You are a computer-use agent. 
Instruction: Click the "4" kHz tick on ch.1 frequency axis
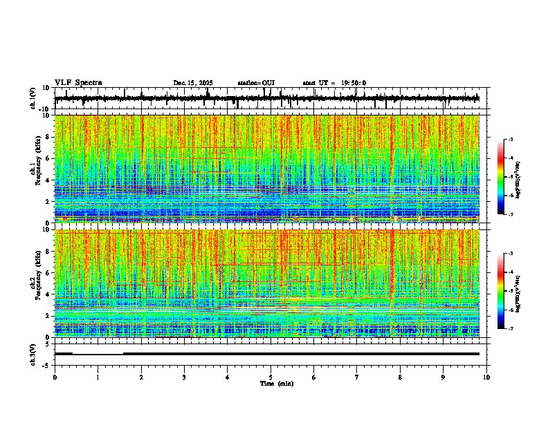pyautogui.click(x=48, y=180)
